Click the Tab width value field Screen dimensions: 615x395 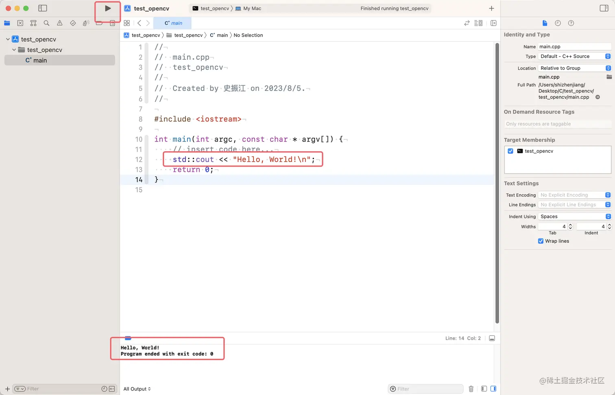[553, 226]
